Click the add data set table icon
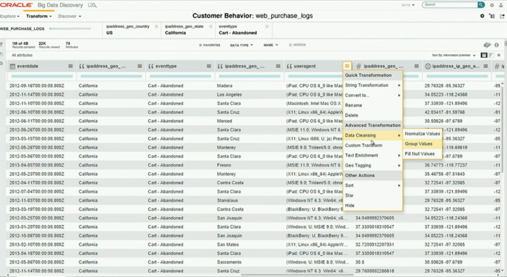507x277 pixels. (x=492, y=16)
